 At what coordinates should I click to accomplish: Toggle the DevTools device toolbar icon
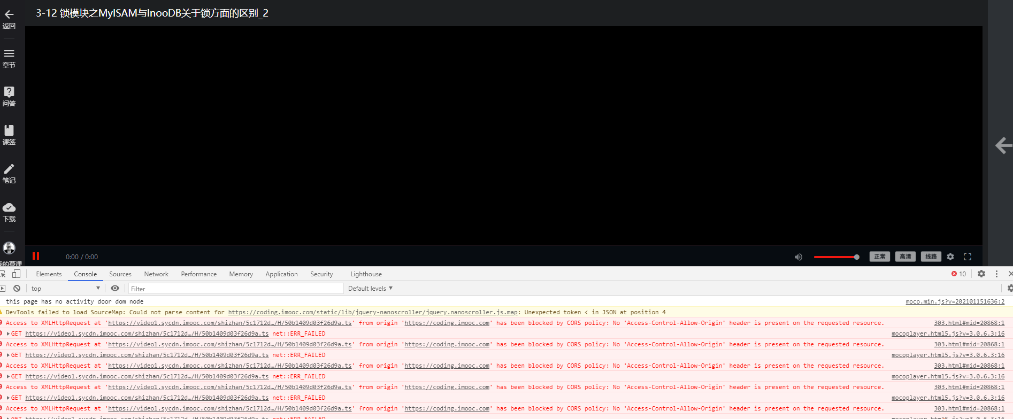[17, 274]
